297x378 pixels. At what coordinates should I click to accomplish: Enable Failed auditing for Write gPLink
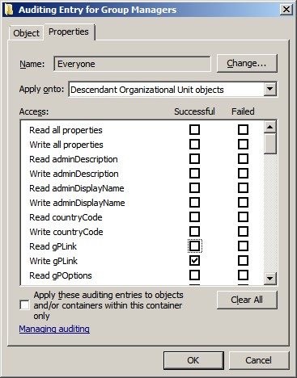pos(243,261)
